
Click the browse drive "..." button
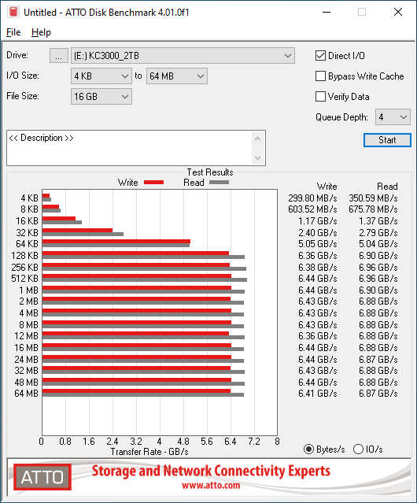pos(59,56)
